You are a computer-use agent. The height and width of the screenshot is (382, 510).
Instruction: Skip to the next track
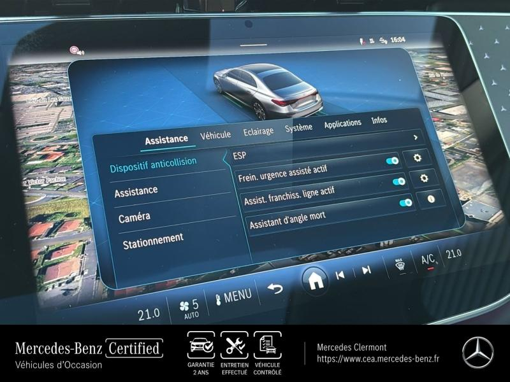pos(367,270)
